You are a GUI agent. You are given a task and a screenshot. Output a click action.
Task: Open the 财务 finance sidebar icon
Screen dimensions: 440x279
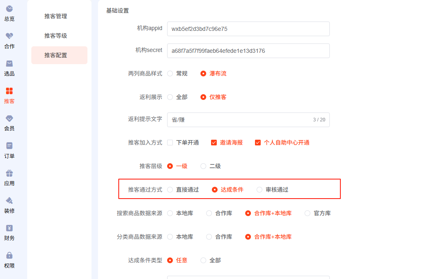(9, 228)
